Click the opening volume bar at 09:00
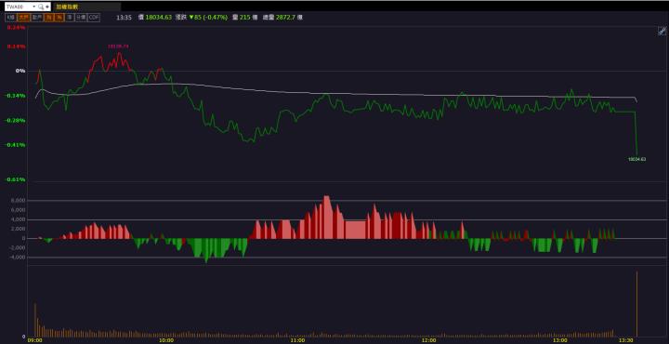This screenshot has height=344, width=669. point(35,320)
